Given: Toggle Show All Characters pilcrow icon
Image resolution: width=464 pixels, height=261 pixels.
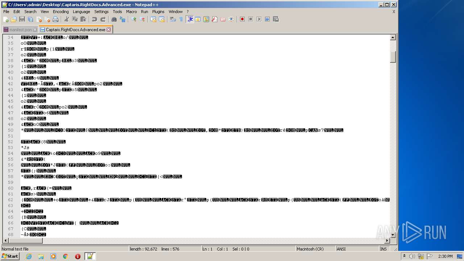Looking at the screenshot, I should [181, 19].
